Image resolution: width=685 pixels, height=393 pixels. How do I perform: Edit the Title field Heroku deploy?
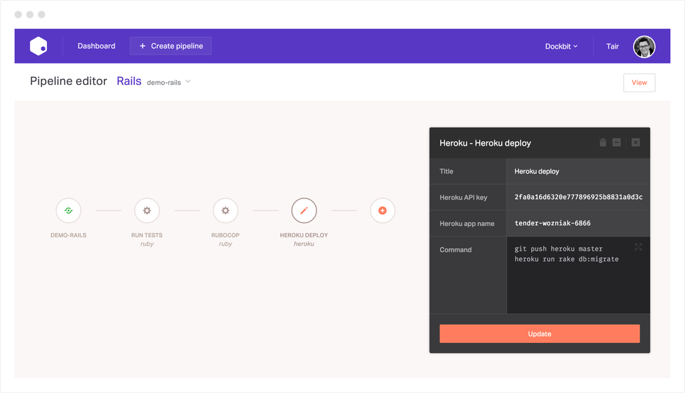[578, 171]
